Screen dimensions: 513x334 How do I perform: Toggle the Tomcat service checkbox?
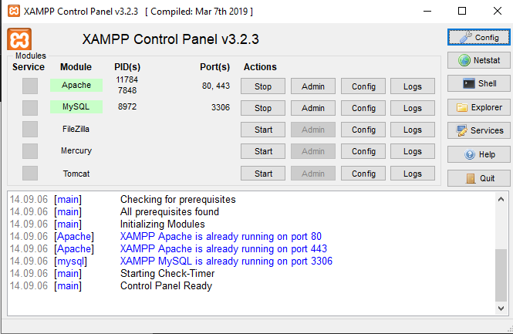pos(30,173)
